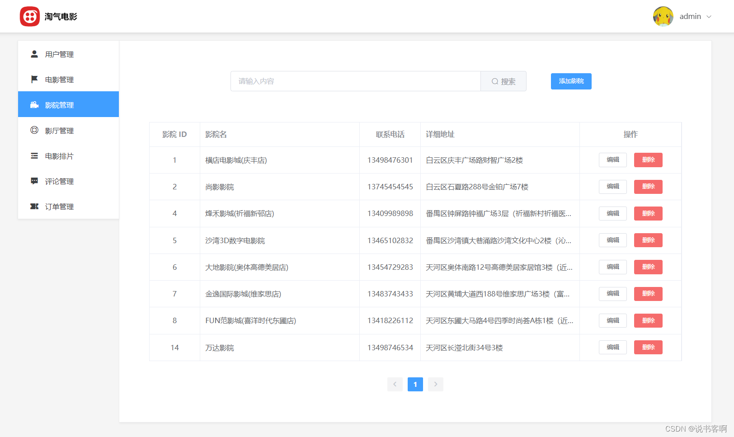Click 删除 for 万达影院

point(648,348)
